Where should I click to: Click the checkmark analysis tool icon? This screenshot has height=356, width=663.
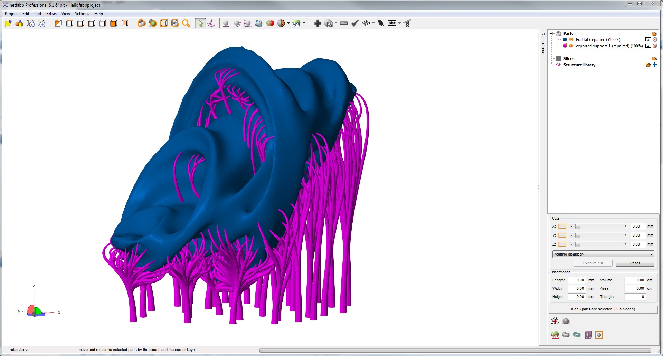pos(355,23)
